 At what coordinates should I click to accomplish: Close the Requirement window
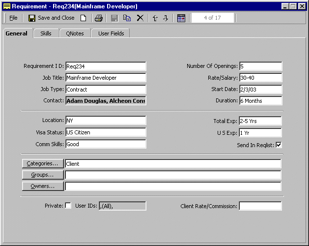302,6
